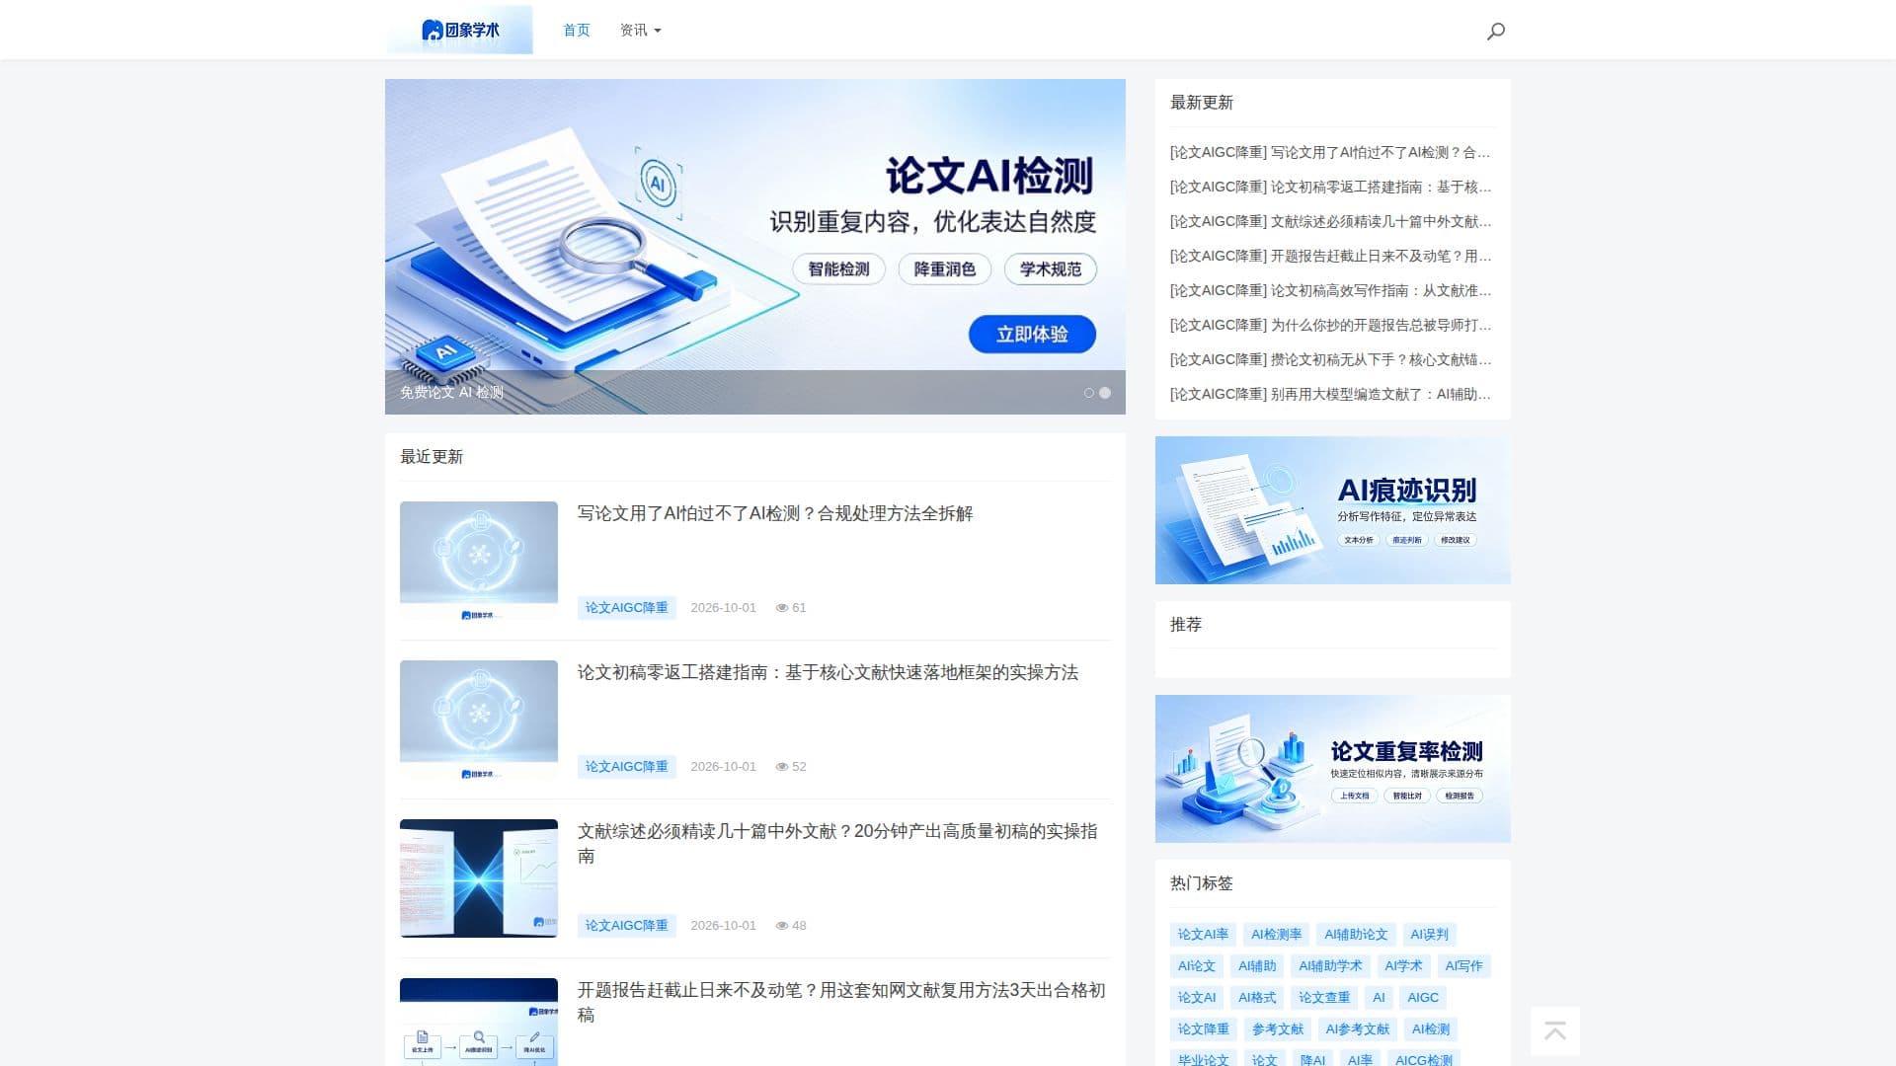The image size is (1896, 1066).
Task: Select the AIGC hot tag
Action: [x=1423, y=998]
